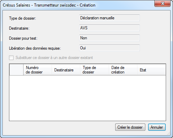Click the Libération des données requise label
173x138 pixels.
pyautogui.click(x=35, y=48)
